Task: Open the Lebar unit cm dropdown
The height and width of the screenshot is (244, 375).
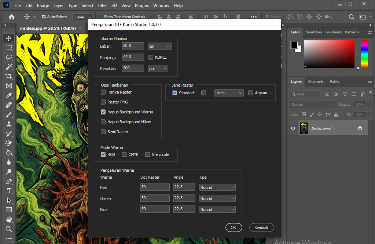Action: 159,46
